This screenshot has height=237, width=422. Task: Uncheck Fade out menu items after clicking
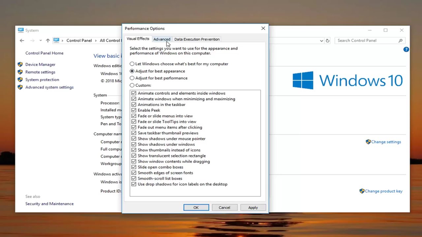(x=134, y=127)
